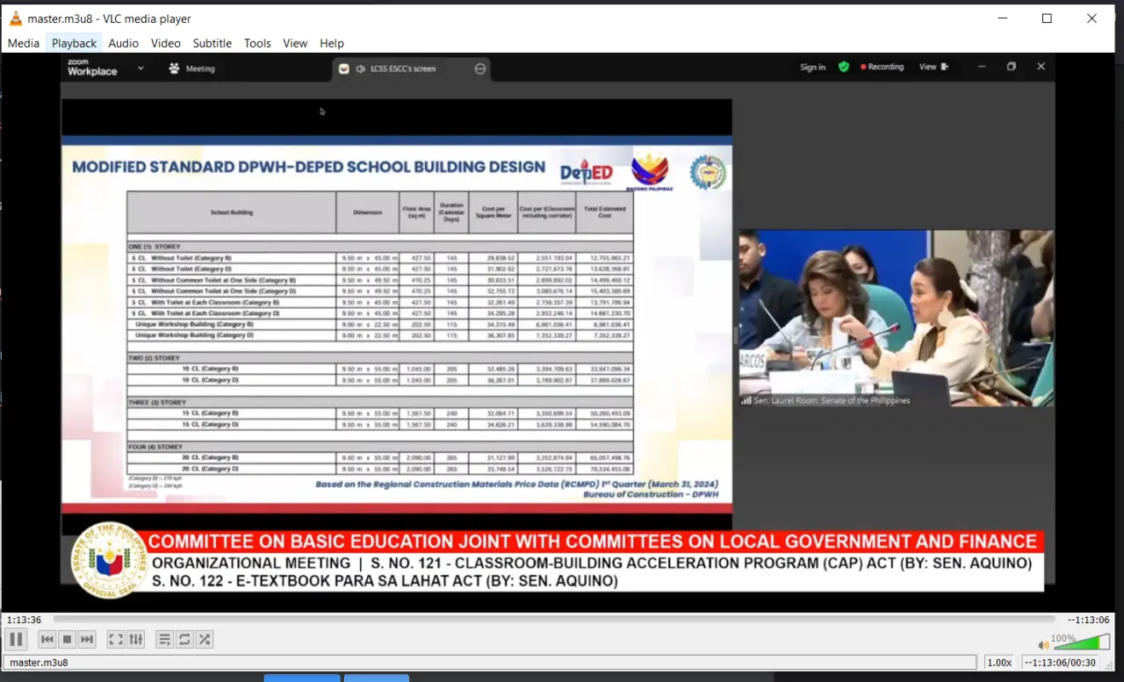Click Sign in on Zoom toolbar
Viewport: 1124px width, 682px height.
coord(812,67)
